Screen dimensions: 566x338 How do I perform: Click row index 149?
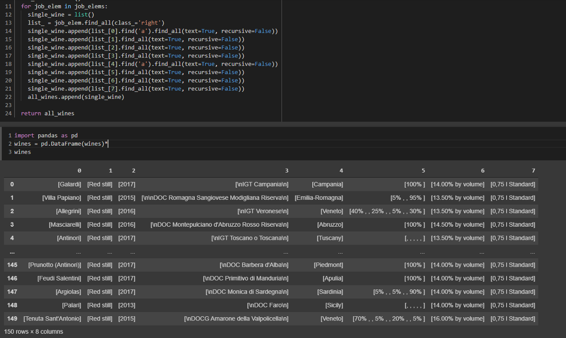pyautogui.click(x=12, y=319)
